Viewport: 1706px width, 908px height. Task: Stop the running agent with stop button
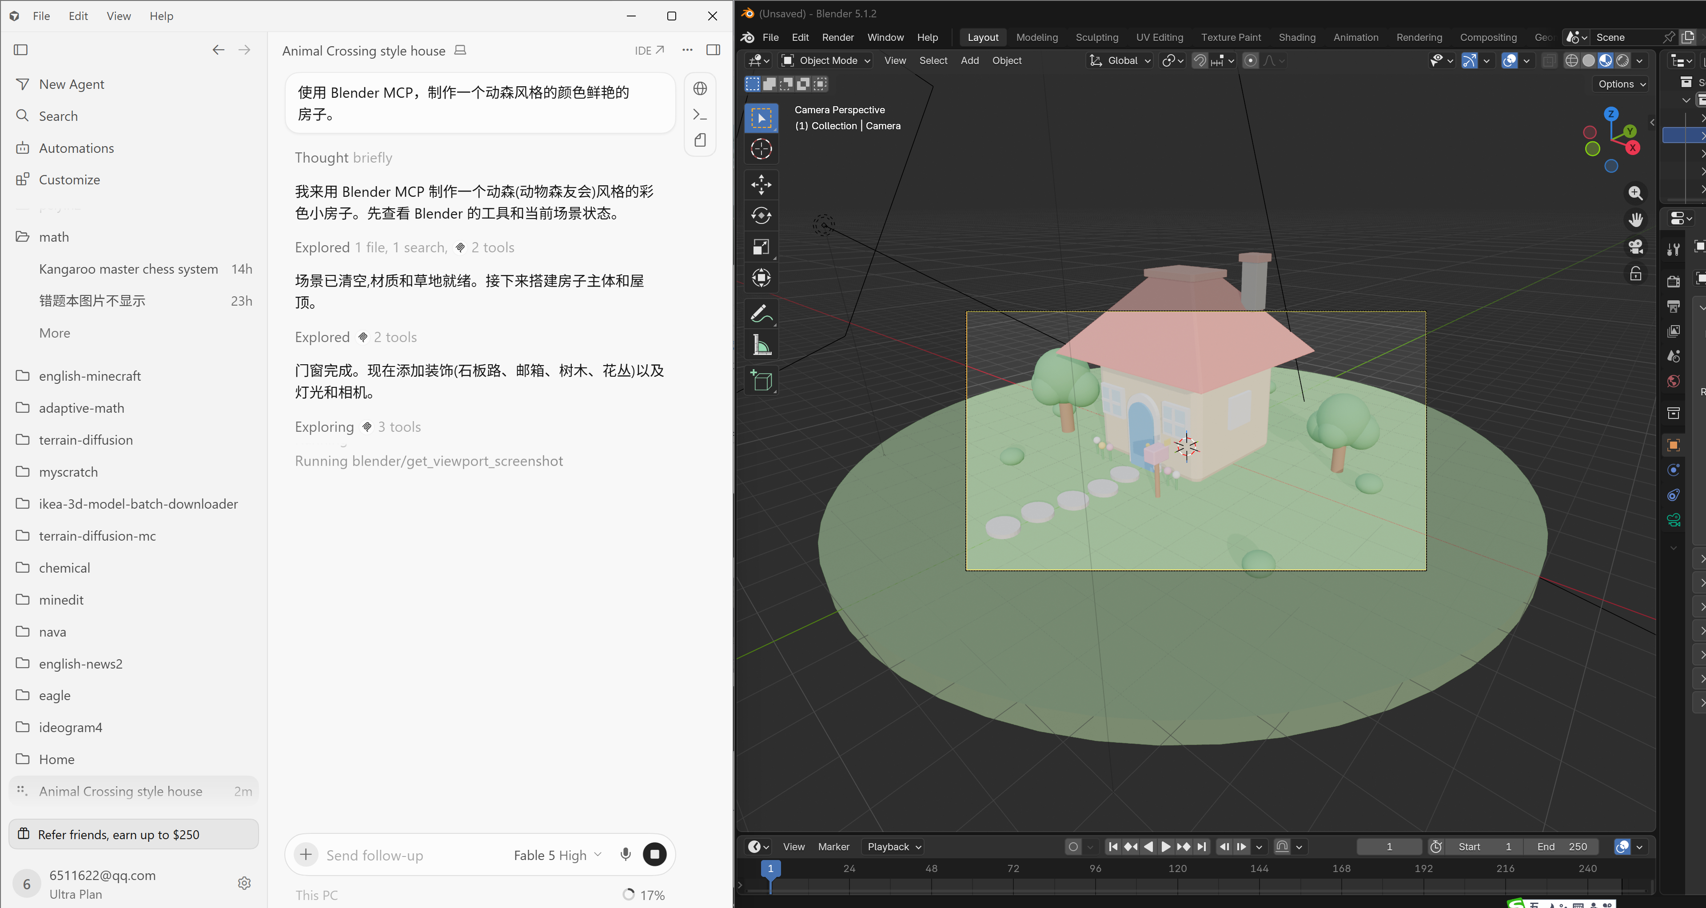click(654, 854)
